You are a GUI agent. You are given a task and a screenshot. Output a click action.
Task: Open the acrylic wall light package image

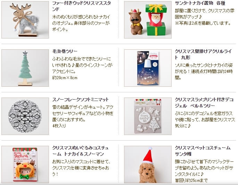coord(148,68)
